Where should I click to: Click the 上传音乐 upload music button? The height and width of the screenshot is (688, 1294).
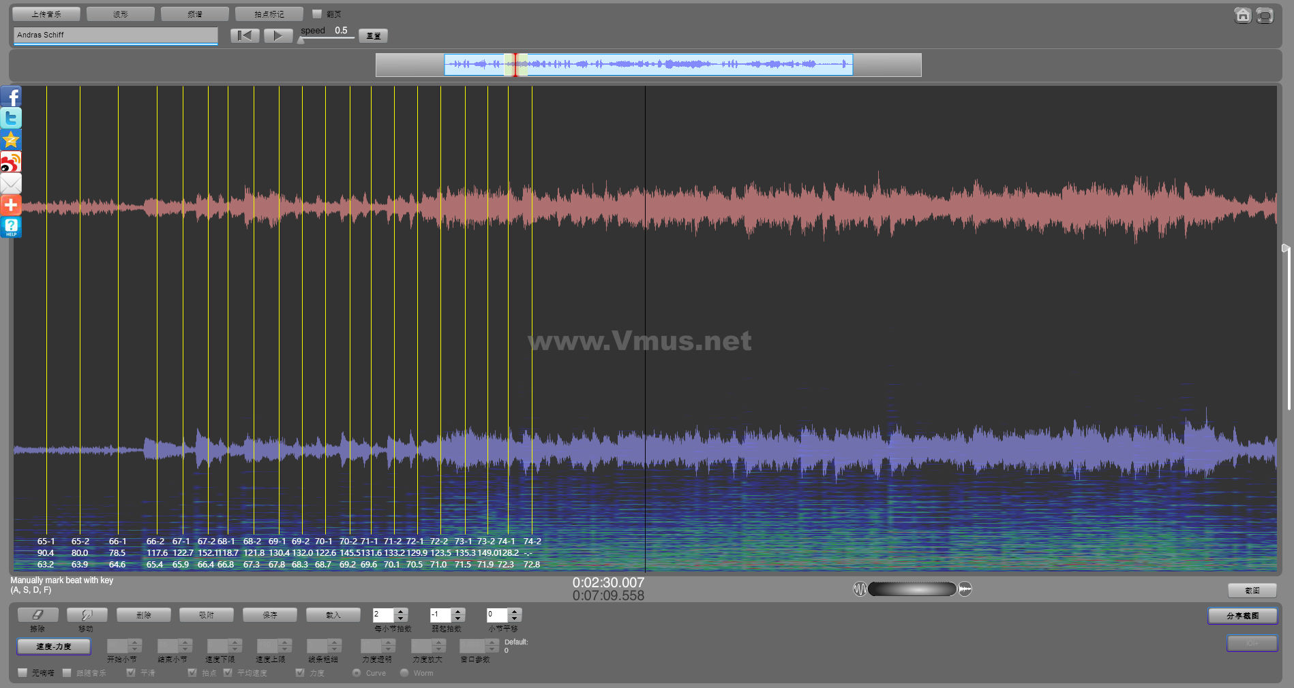click(46, 14)
